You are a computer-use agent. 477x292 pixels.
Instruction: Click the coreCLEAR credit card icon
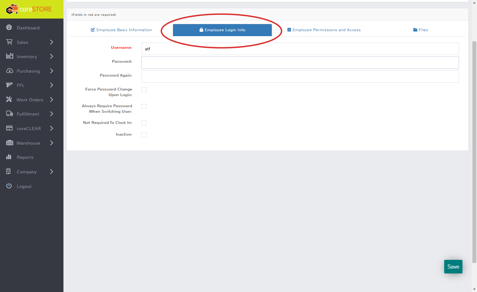pos(10,128)
